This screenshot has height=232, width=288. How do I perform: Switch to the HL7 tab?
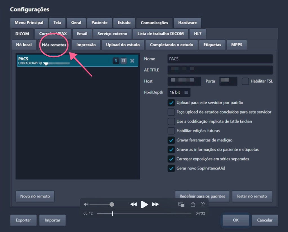[198, 34]
